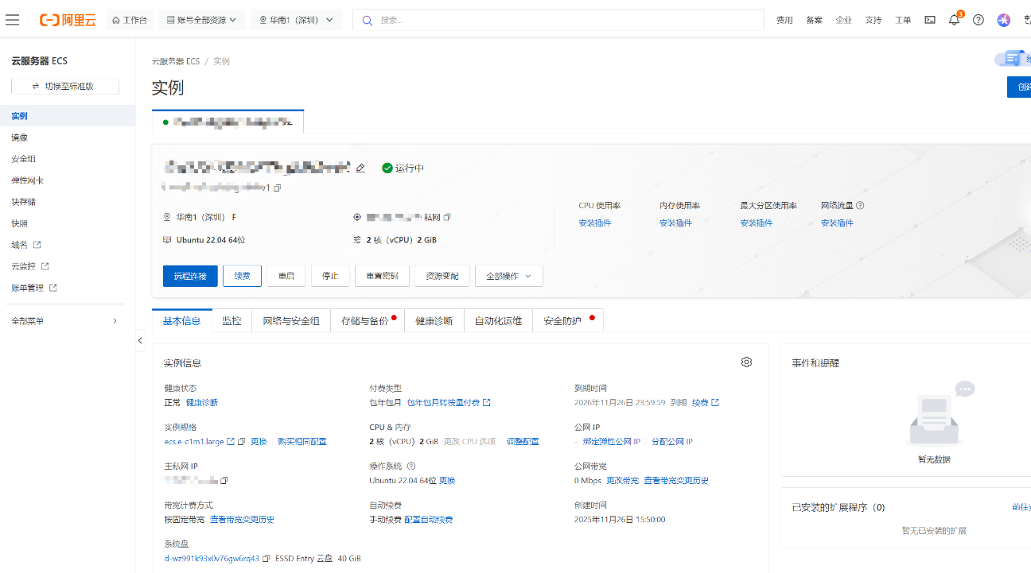This screenshot has height=573, width=1031.
Task: Switch to the 存储与备份 tab
Action: tap(368, 321)
